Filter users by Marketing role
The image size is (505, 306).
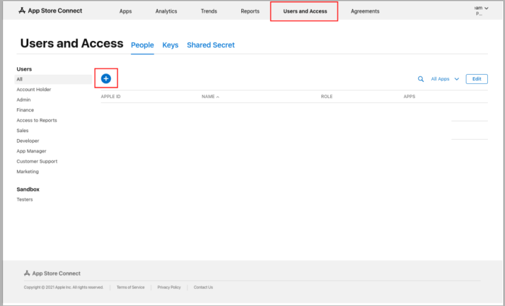click(x=28, y=172)
